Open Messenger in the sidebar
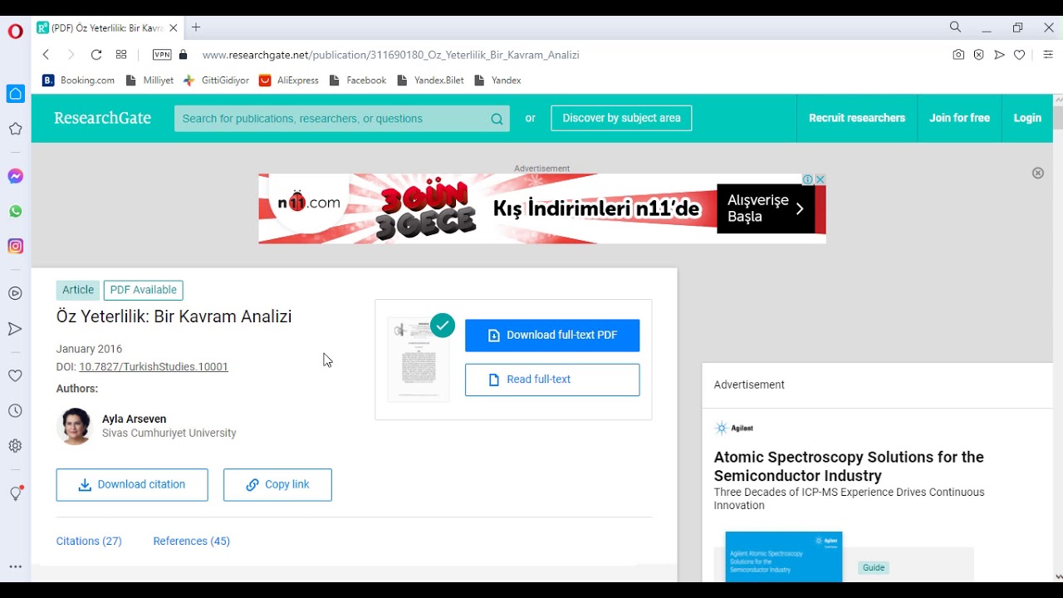Viewport: 1063px width, 598px height. pos(16,176)
